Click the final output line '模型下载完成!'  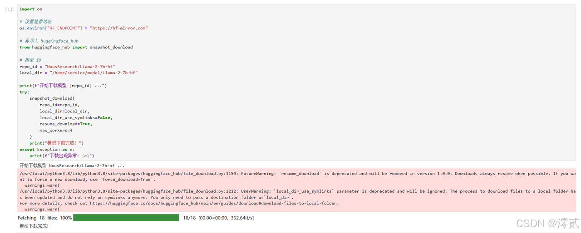[x=34, y=226]
